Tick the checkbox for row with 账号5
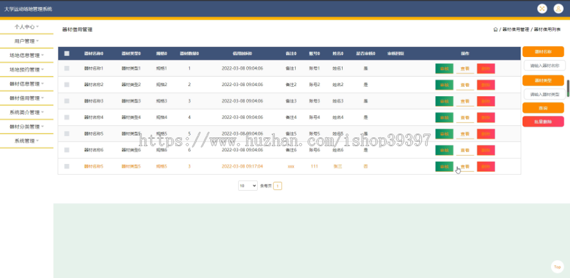Image resolution: width=570 pixels, height=278 pixels. (66, 134)
